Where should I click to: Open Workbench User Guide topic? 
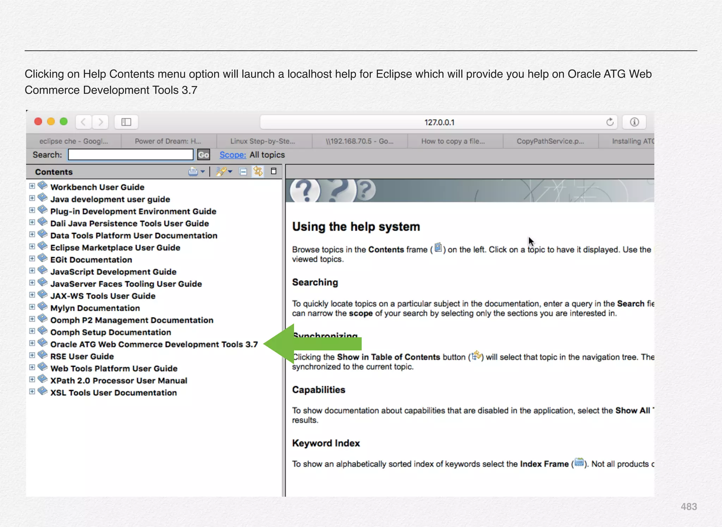pyautogui.click(x=97, y=187)
